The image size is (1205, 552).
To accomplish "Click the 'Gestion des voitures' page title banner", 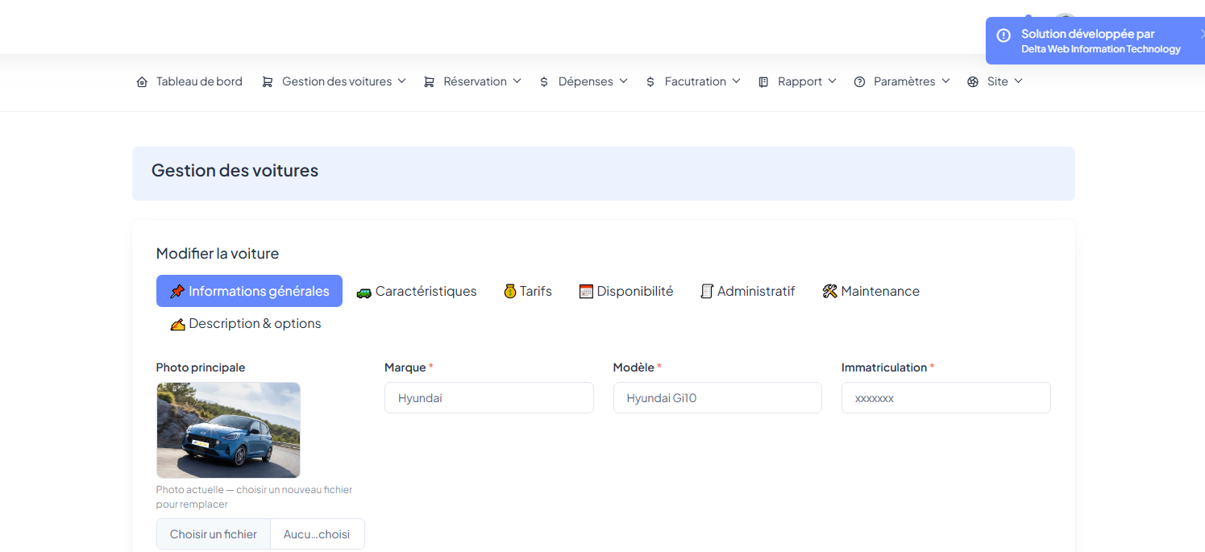I will click(x=604, y=173).
